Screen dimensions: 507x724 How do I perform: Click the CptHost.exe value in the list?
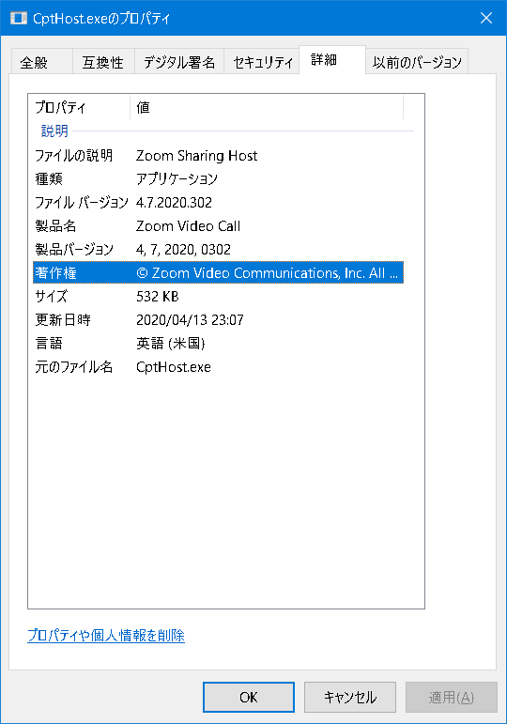174,367
